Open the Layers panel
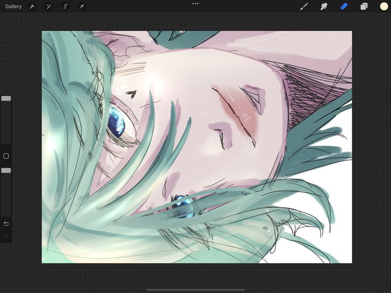The image size is (391, 293). coord(364,6)
